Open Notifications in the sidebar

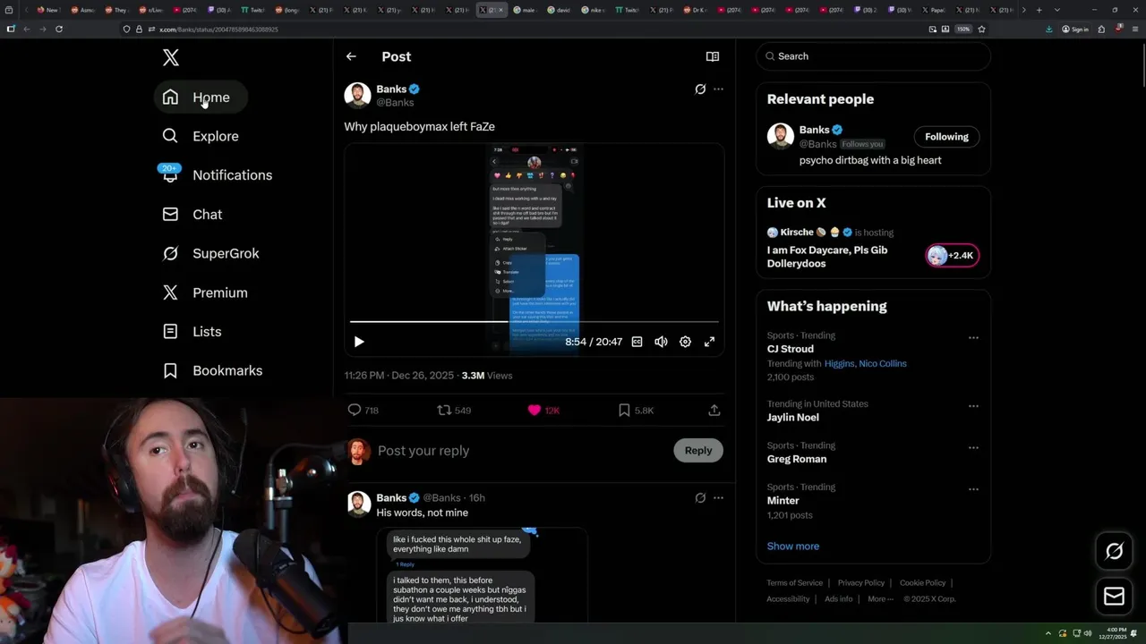(218, 175)
